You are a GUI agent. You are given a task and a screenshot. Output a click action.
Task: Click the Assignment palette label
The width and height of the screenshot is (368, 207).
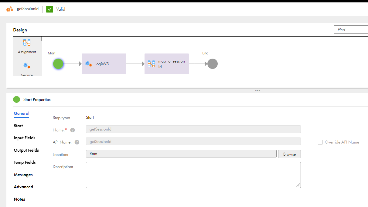(27, 52)
